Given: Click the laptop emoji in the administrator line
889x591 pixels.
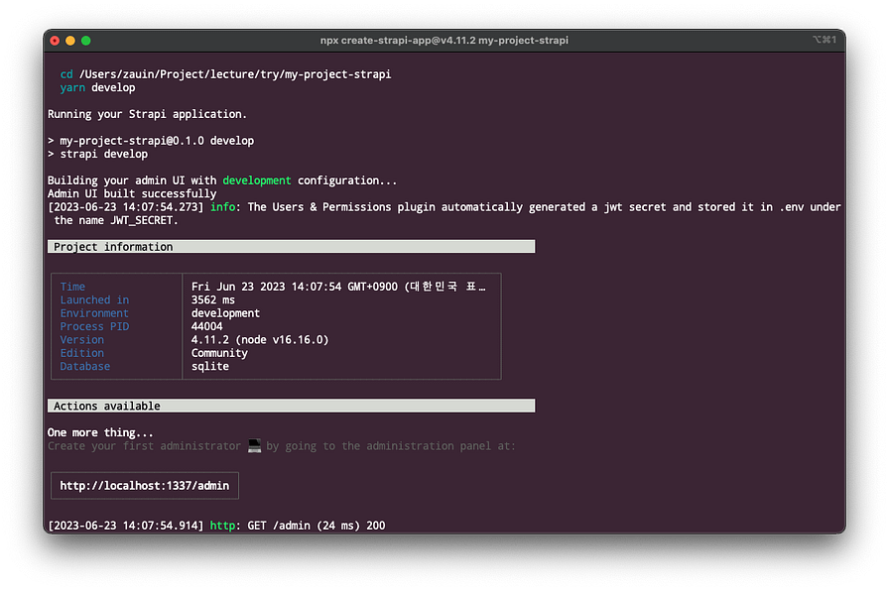Looking at the screenshot, I should pyautogui.click(x=255, y=446).
